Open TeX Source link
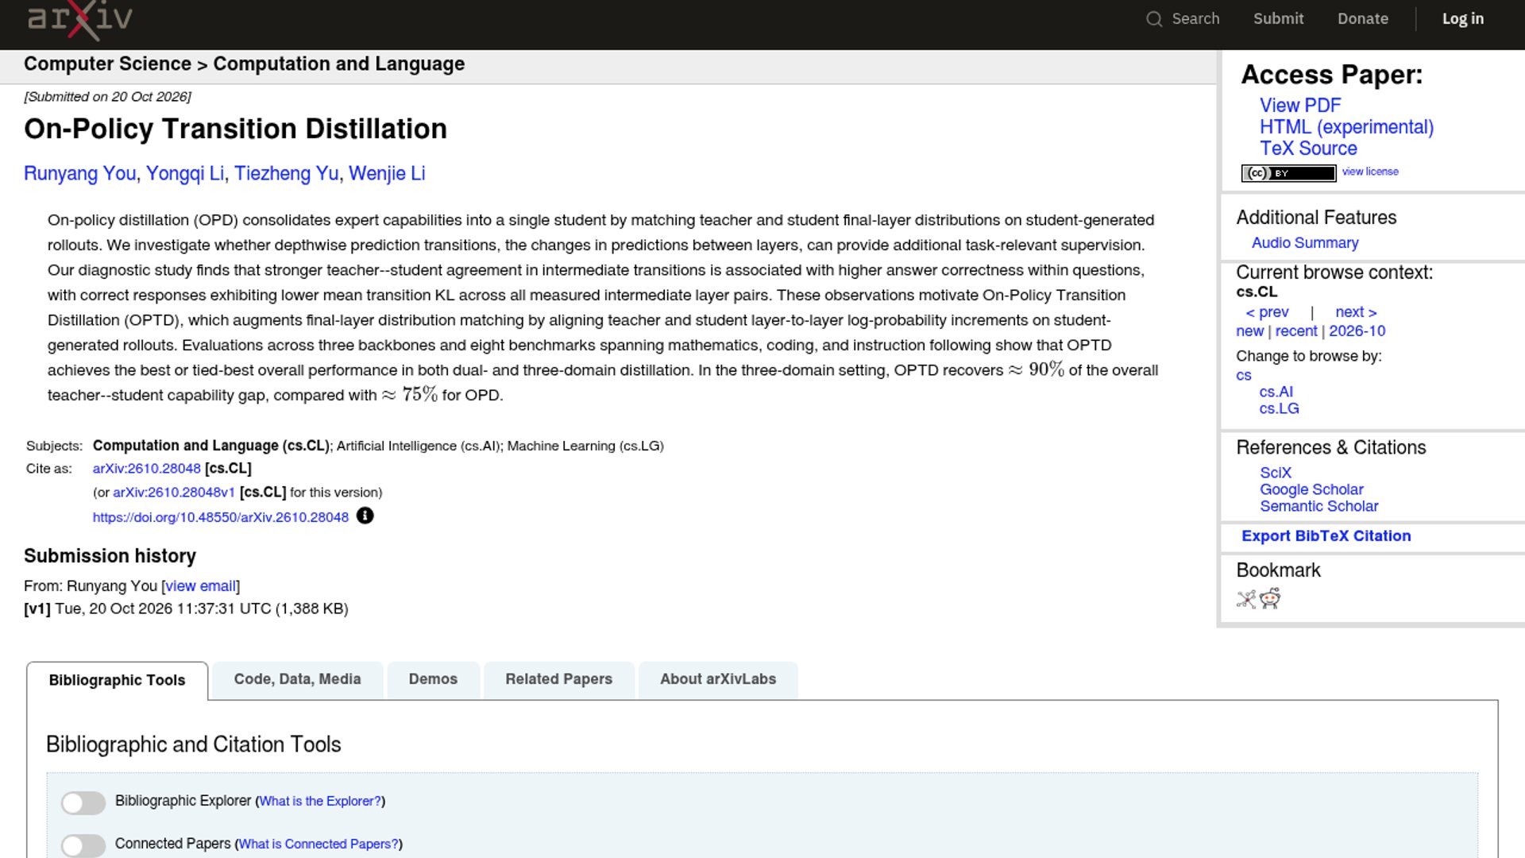1525x858 pixels. [1308, 149]
